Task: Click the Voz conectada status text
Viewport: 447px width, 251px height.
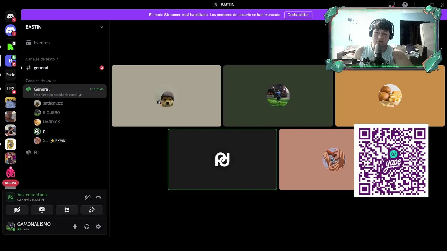Action: 32,195
